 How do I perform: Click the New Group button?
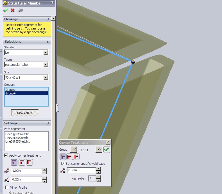[25, 113]
